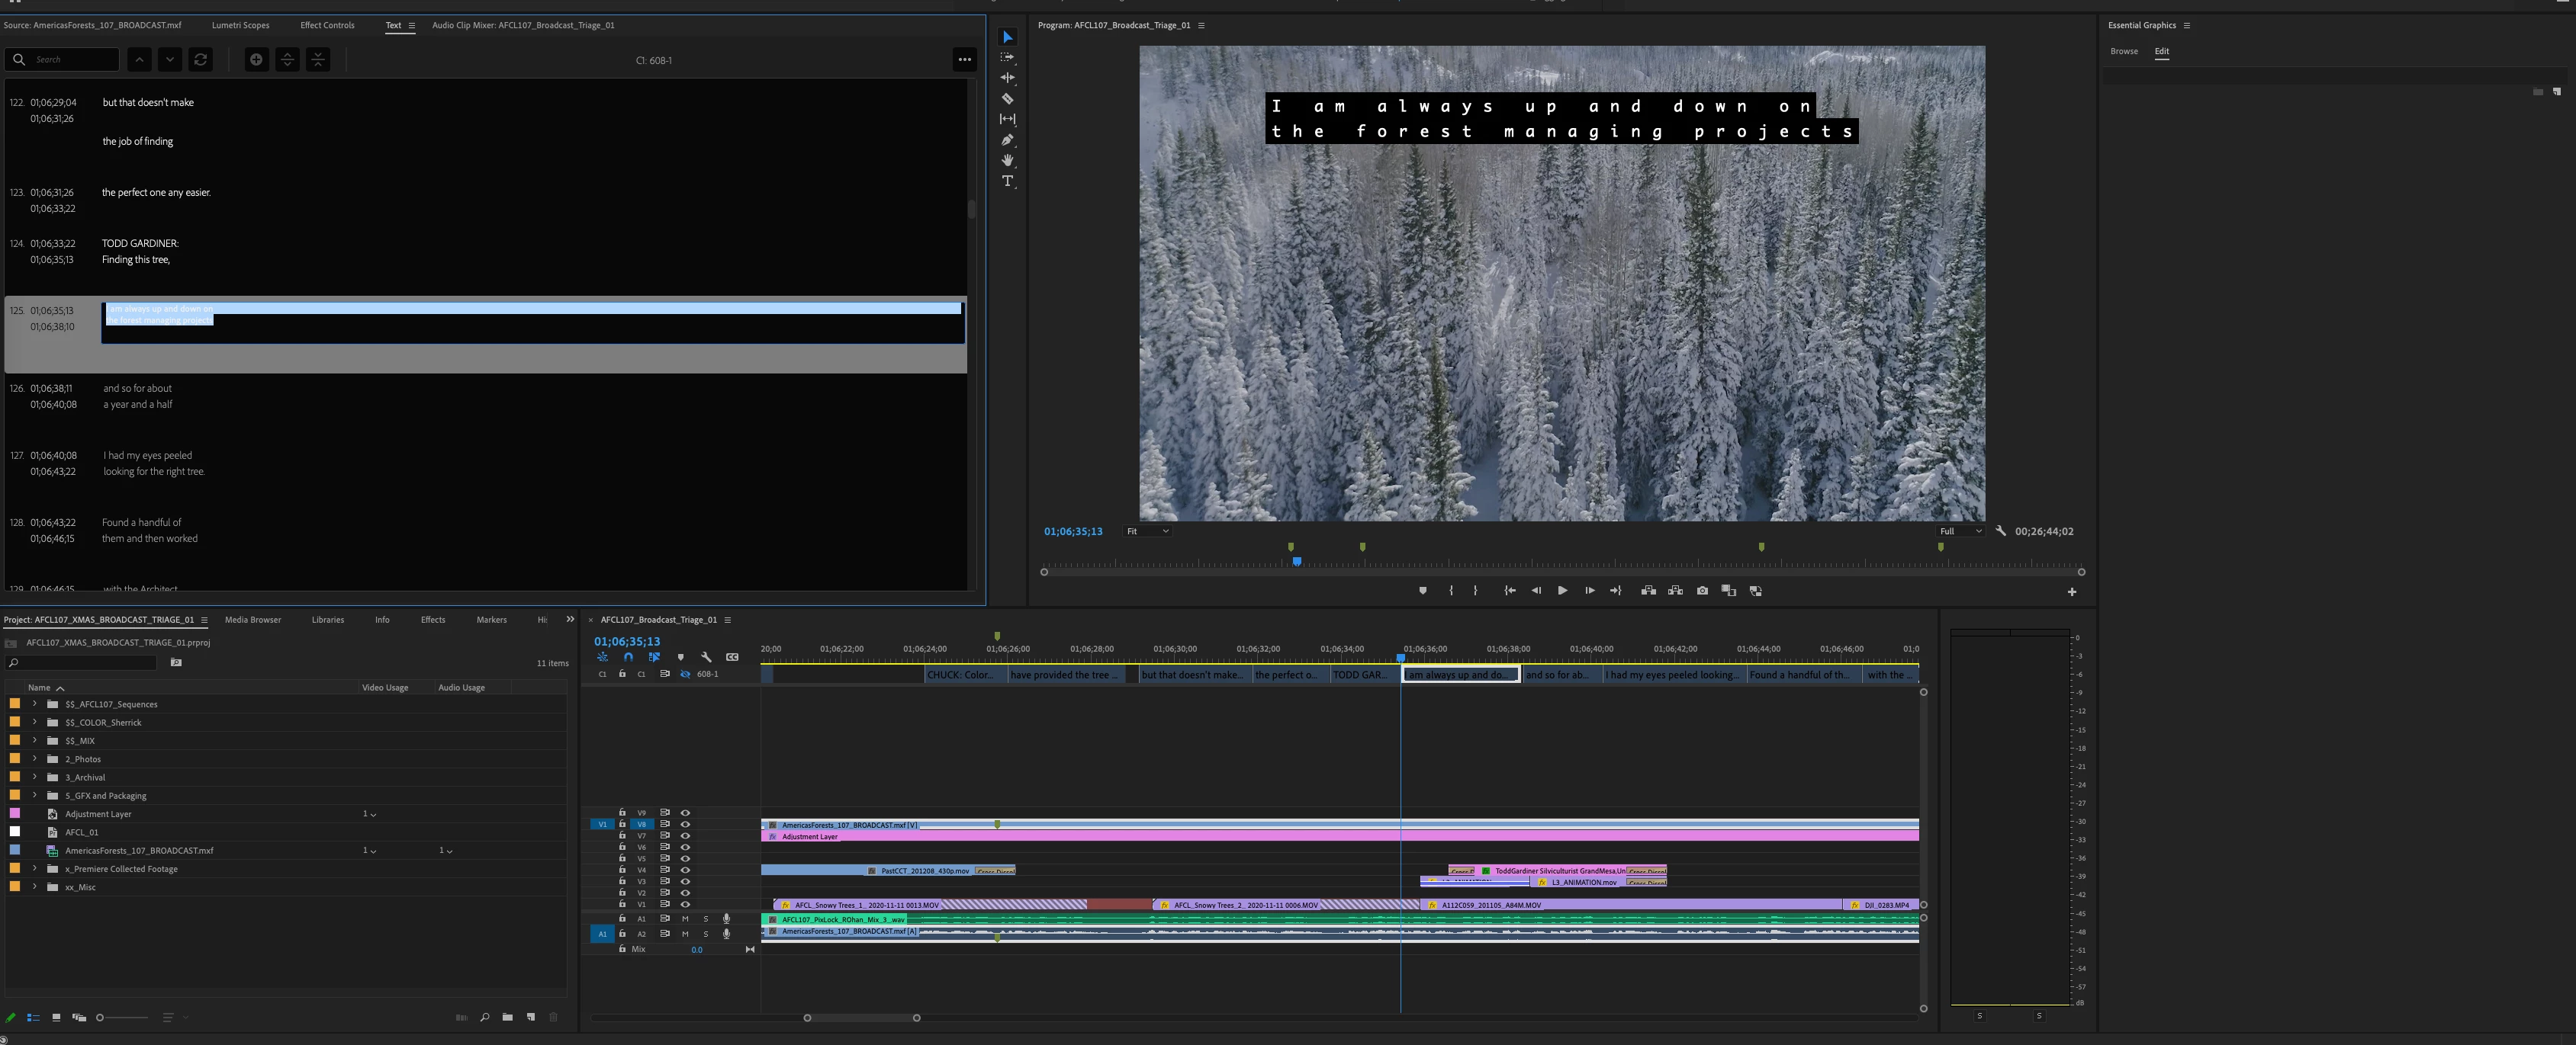The image size is (2576, 1045).
Task: Solo audio track A2
Action: 705,934
